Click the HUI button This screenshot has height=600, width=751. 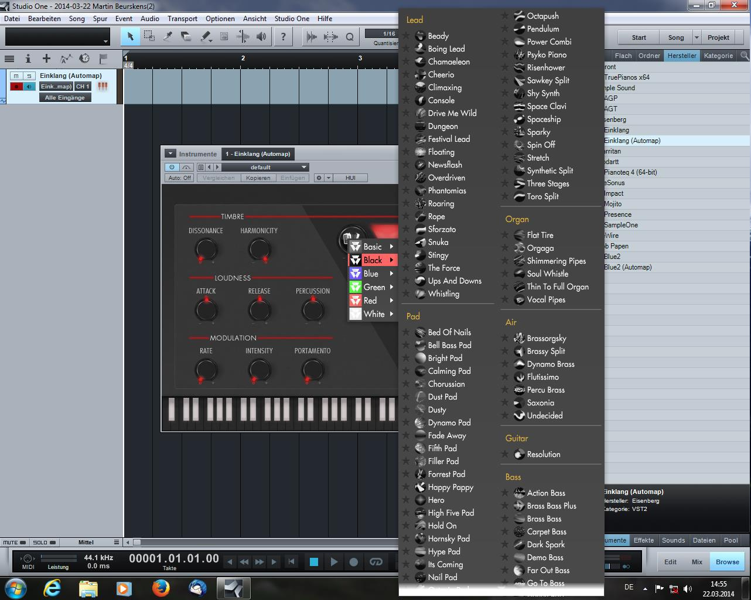[350, 178]
